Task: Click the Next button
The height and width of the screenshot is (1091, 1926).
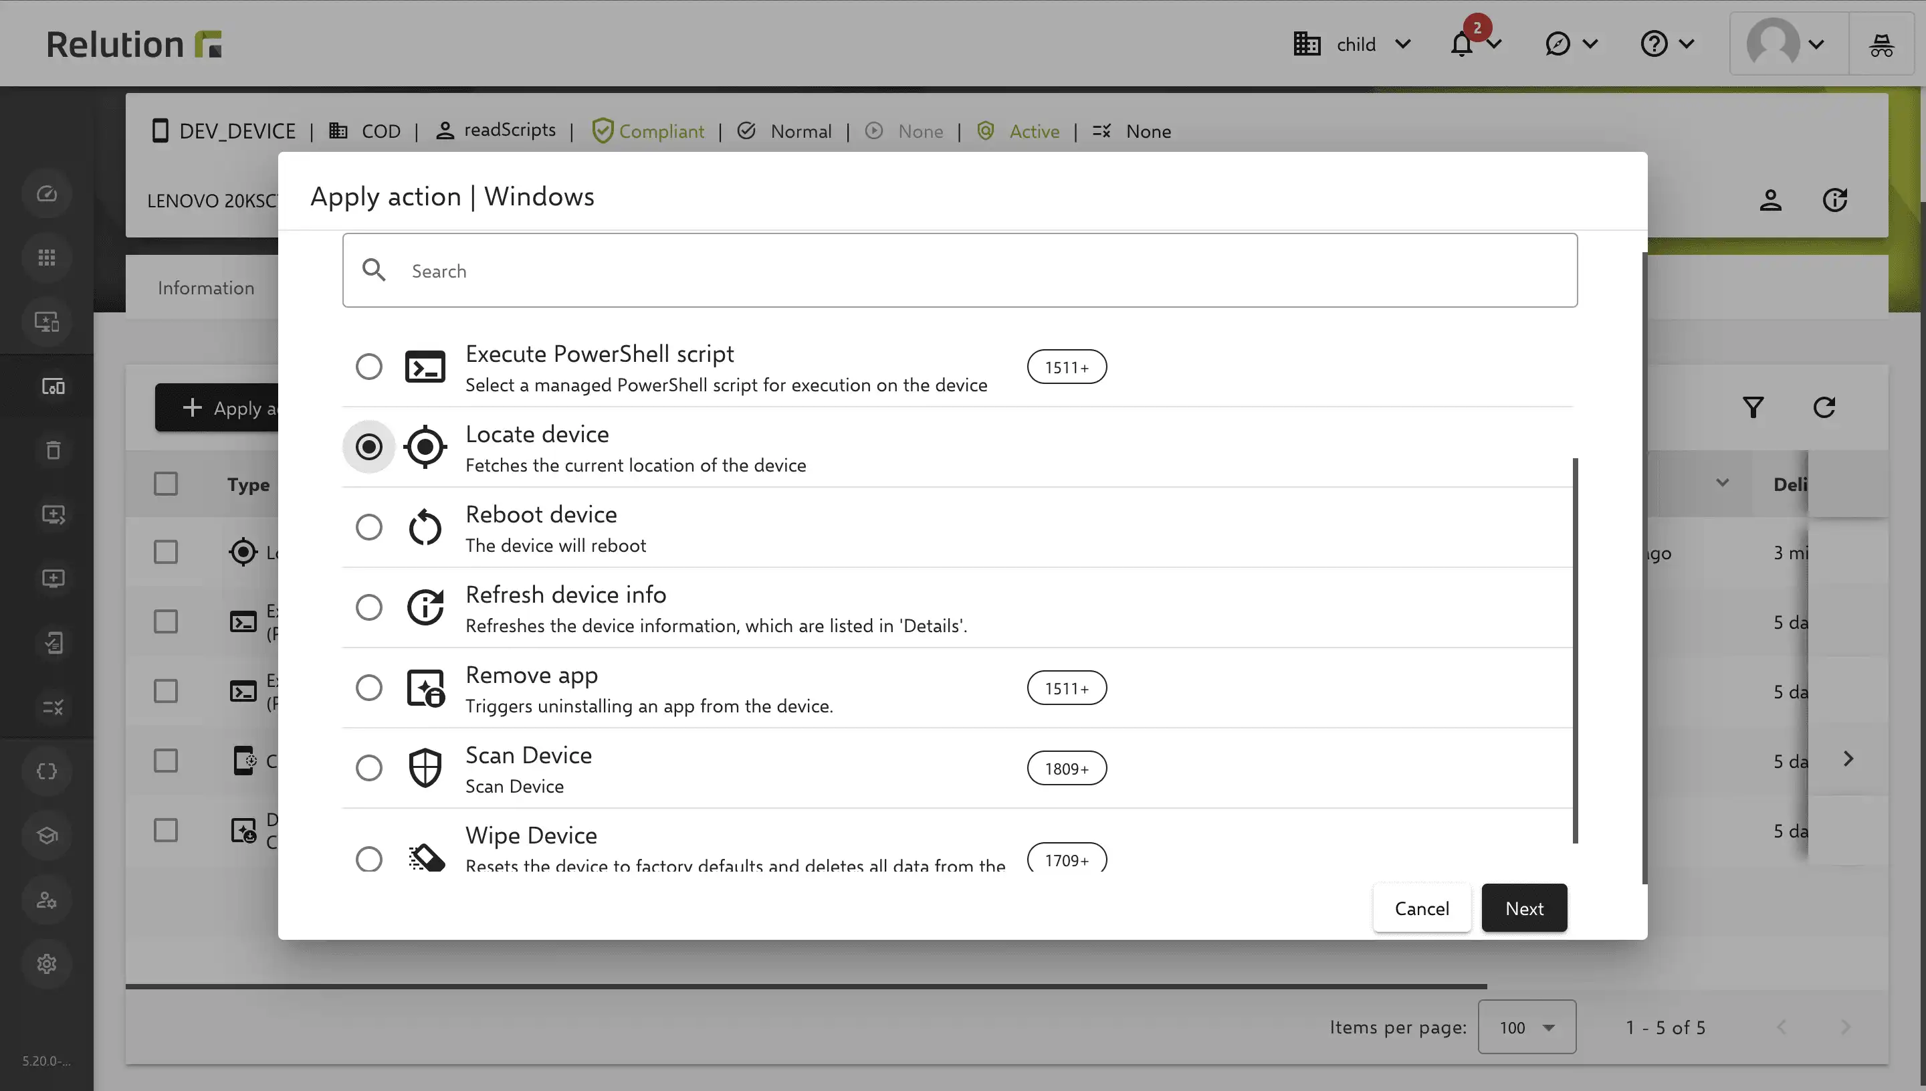Action: (1525, 908)
